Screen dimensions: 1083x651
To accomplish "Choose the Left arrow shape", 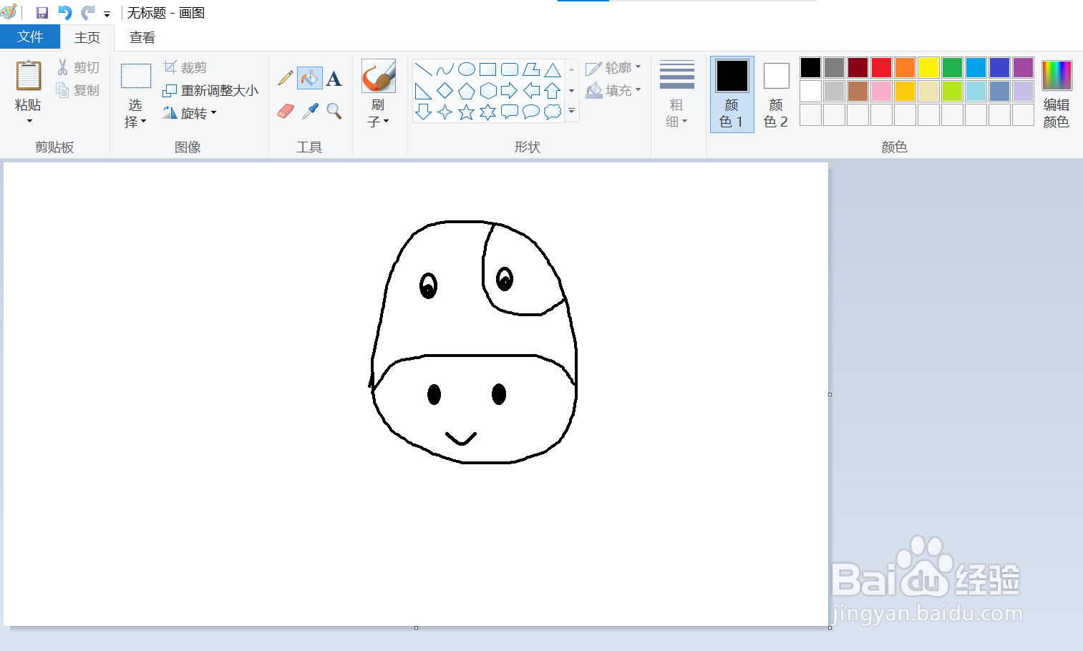I will pos(531,91).
